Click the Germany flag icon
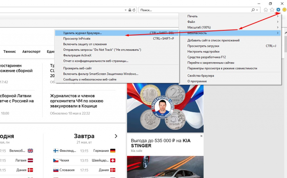This screenshot has width=287, height=178. pos(113,150)
